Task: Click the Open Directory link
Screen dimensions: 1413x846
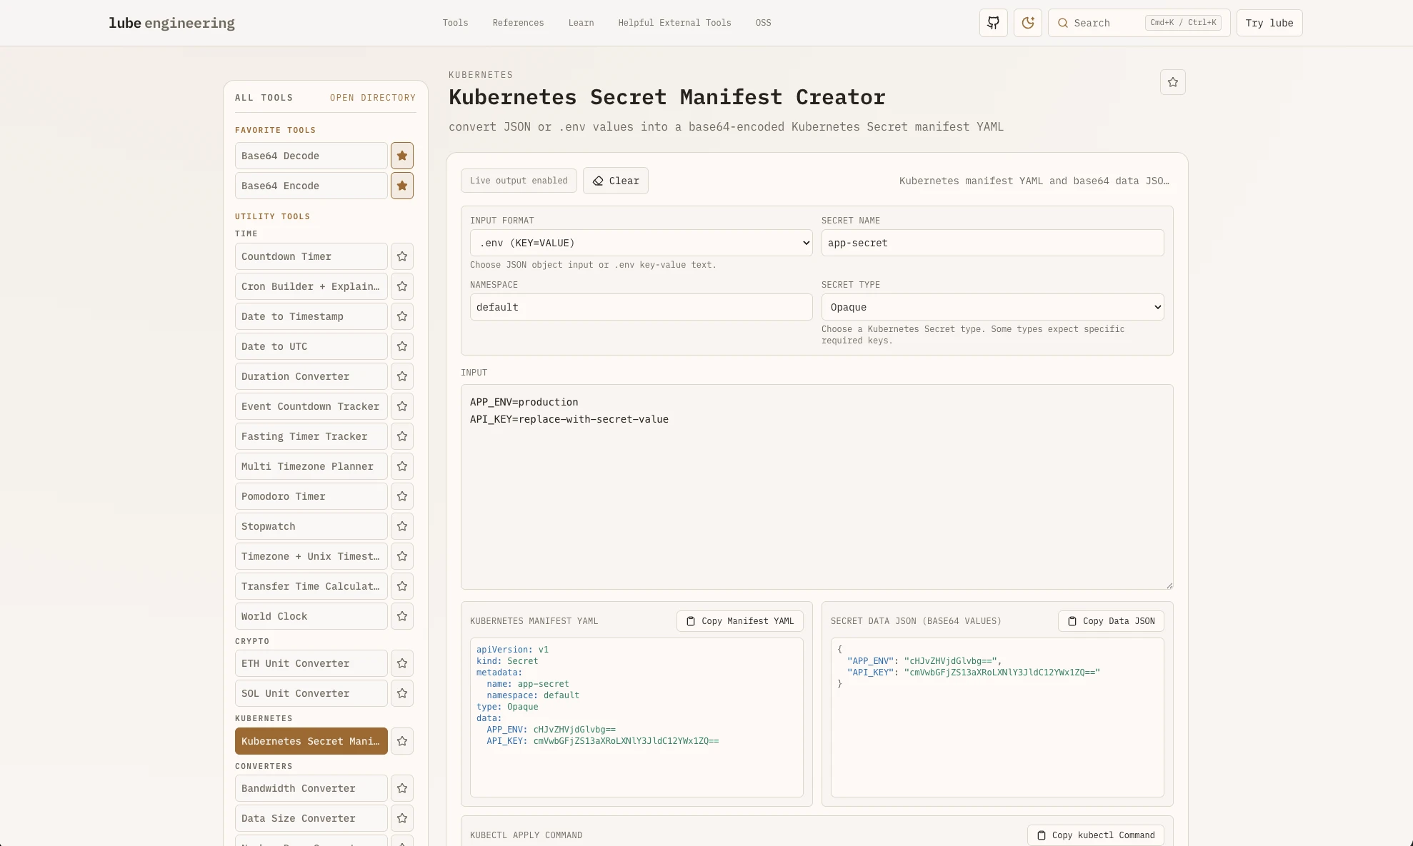Action: point(372,98)
